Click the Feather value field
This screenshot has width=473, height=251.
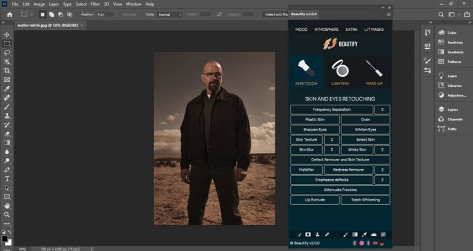tap(105, 15)
